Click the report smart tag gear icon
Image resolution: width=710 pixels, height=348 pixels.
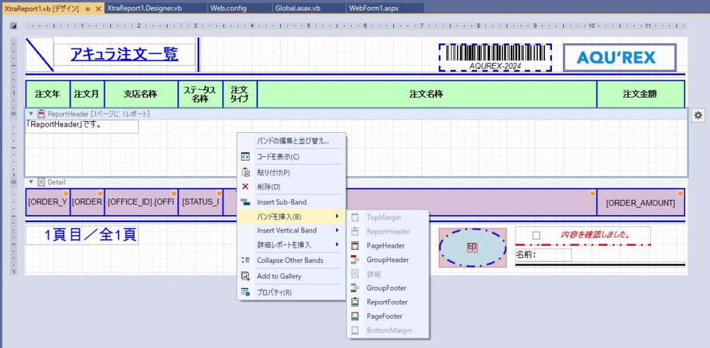698,116
